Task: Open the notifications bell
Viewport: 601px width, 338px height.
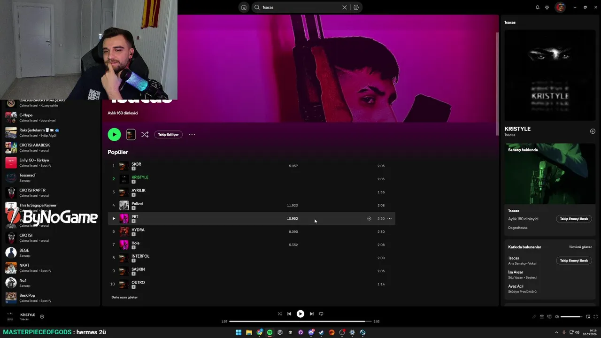Action: [x=538, y=8]
